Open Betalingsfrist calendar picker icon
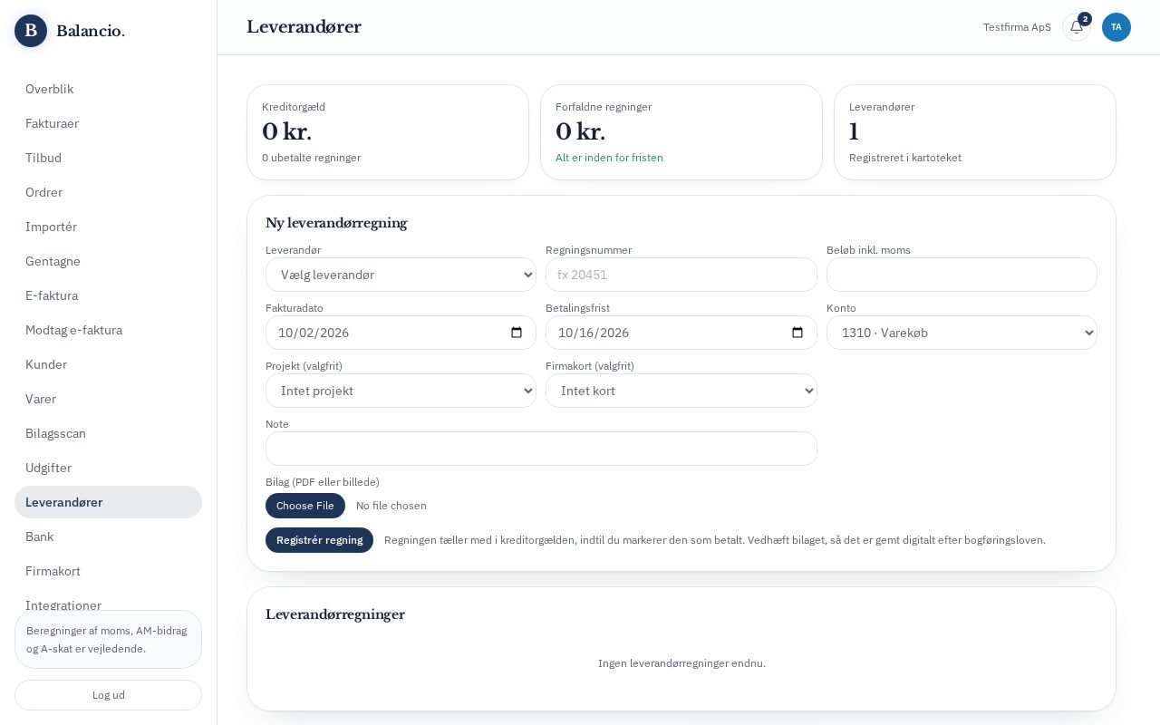1160x725 pixels. click(x=797, y=333)
